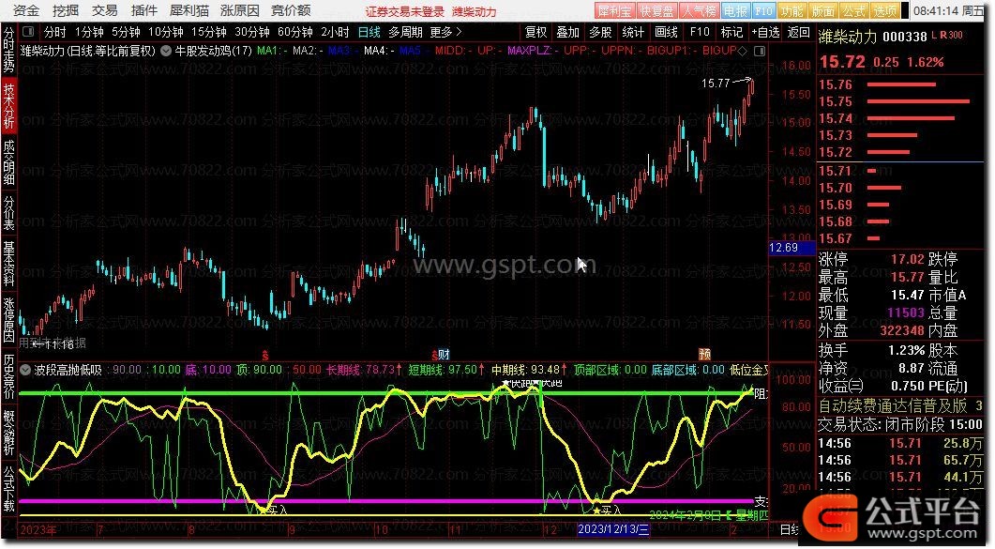Open the 基本资料 sidebar tab
The image size is (995, 549).
8,264
